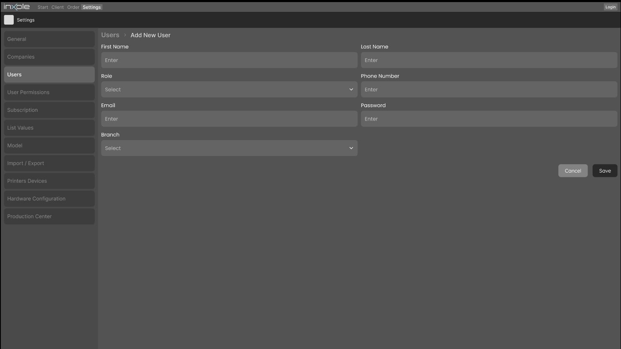Focus the First Name input field

(229, 60)
